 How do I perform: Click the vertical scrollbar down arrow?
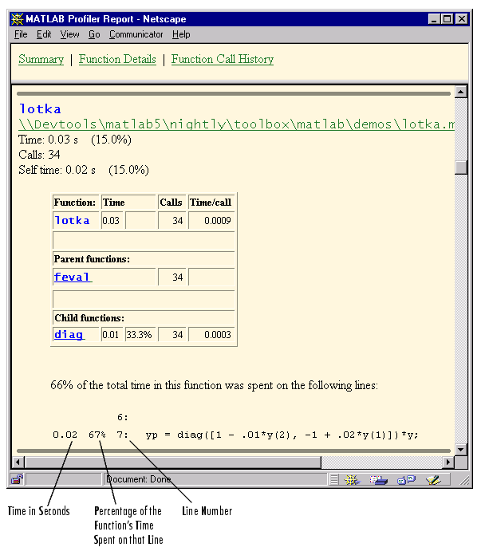coord(460,450)
